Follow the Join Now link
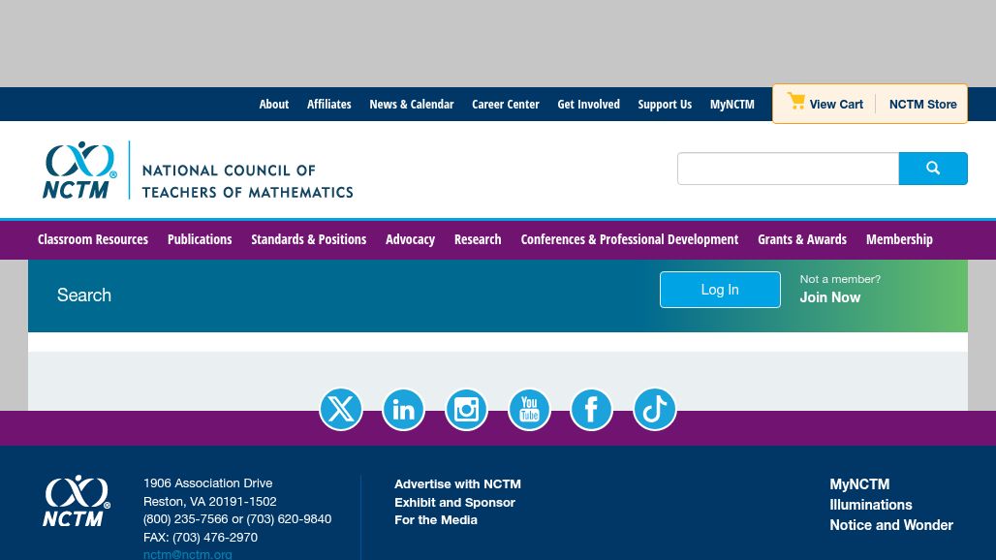The image size is (996, 560). click(x=829, y=297)
